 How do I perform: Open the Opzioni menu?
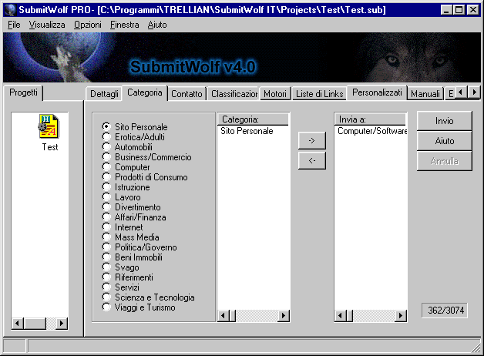point(88,25)
